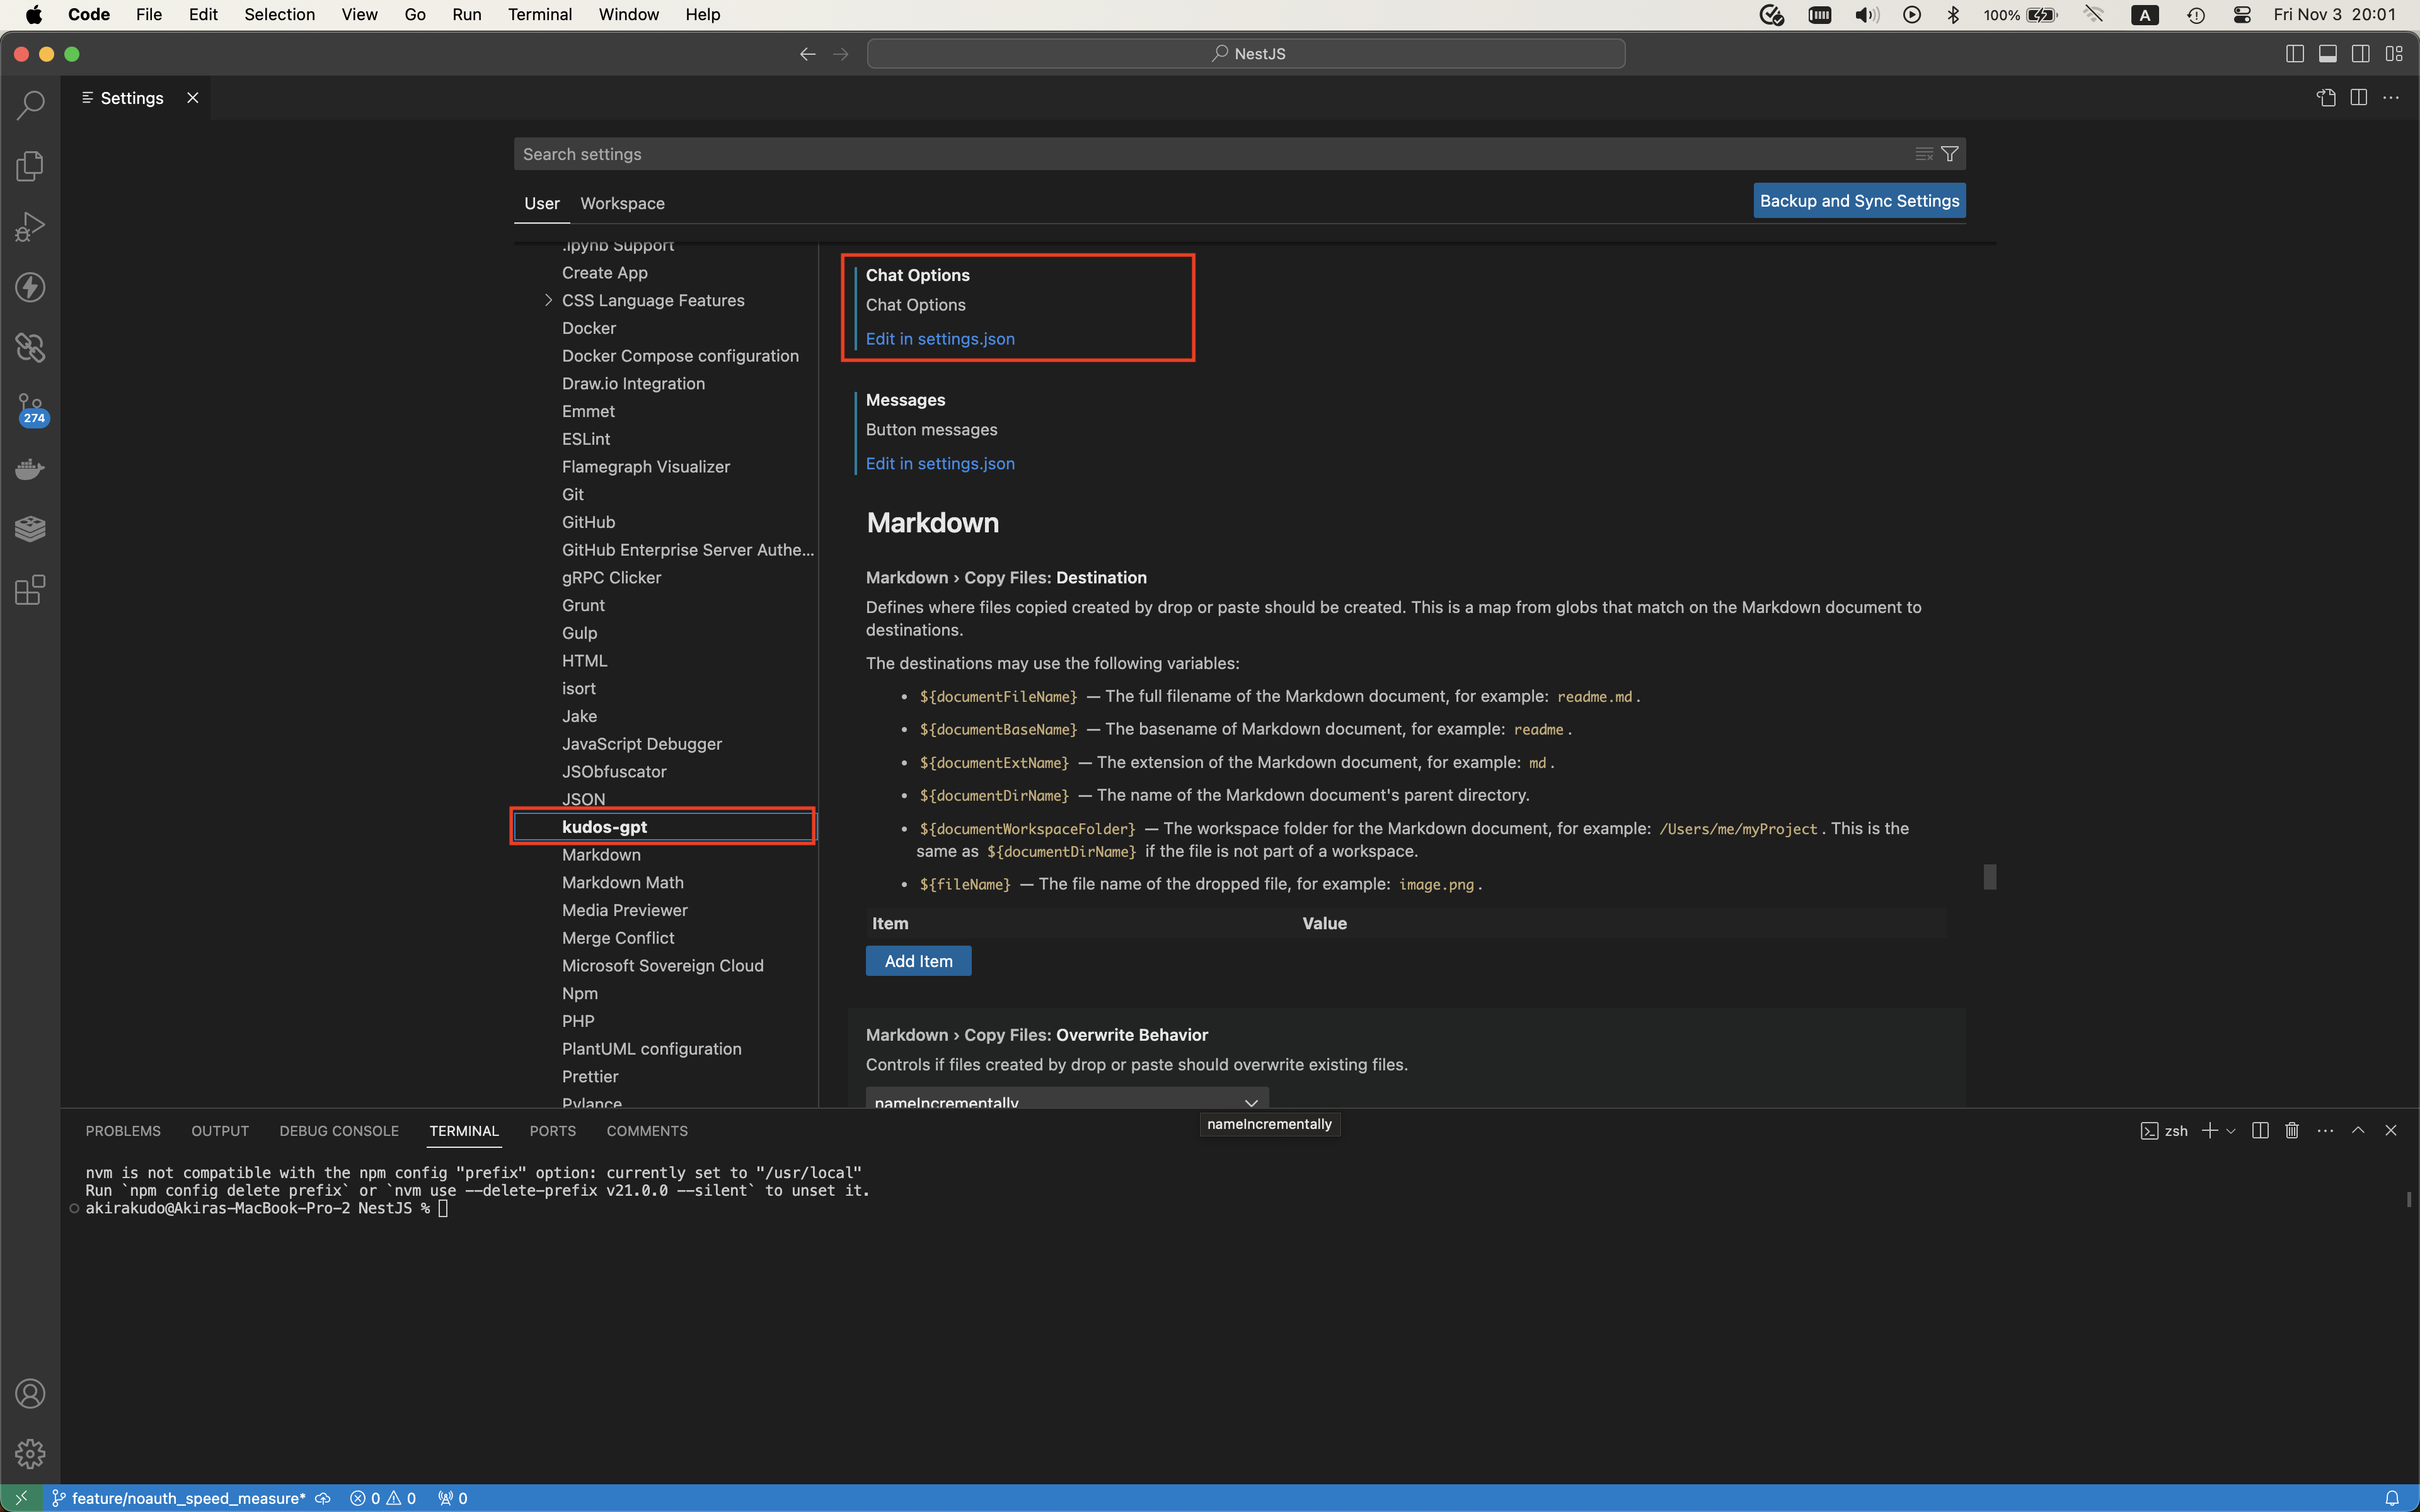Click Backup and Sync Settings button

[1859, 201]
